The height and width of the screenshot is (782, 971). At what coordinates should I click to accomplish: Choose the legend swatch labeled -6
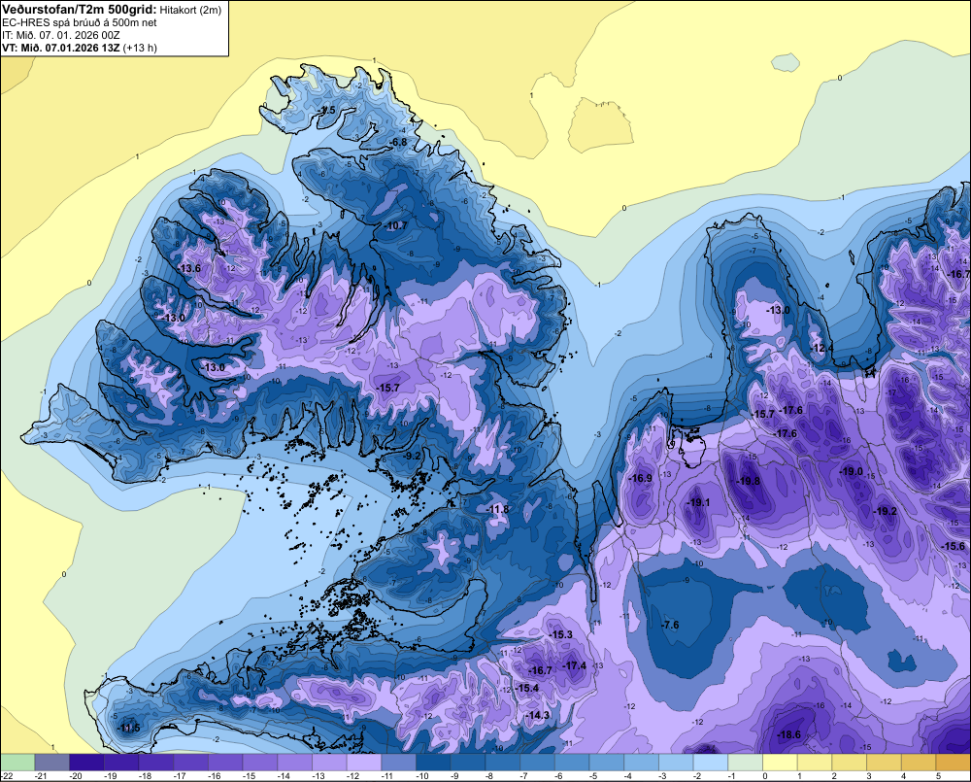[572, 763]
